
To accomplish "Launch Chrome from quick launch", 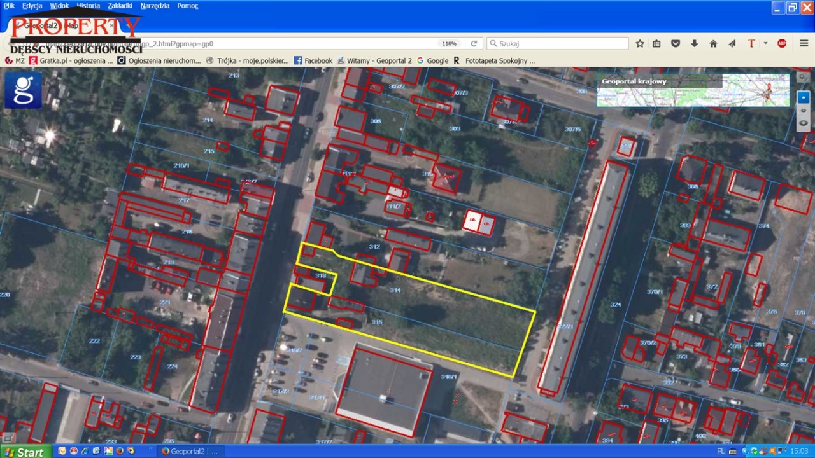I will click(x=131, y=451).
